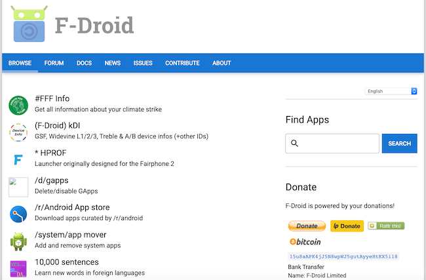This screenshot has width=426, height=280.
Task: Open the /system/app mover title
Action: point(70,235)
